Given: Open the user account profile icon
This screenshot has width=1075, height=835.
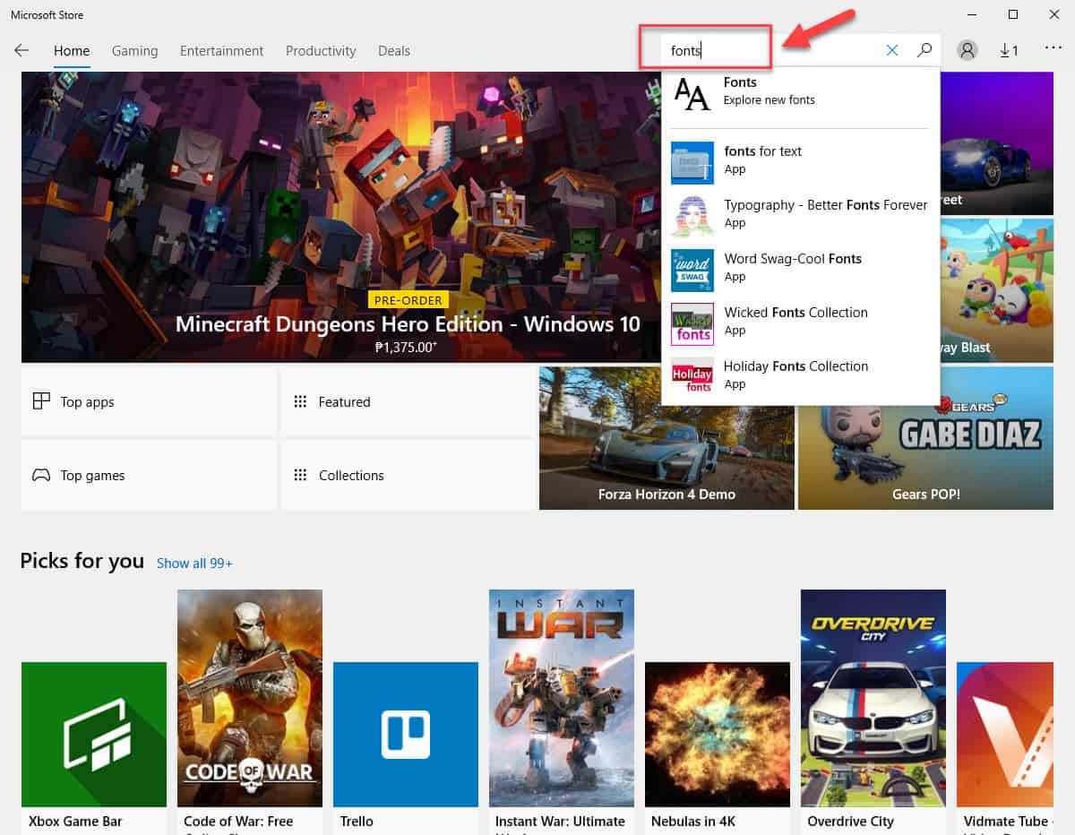Looking at the screenshot, I should click(x=967, y=50).
